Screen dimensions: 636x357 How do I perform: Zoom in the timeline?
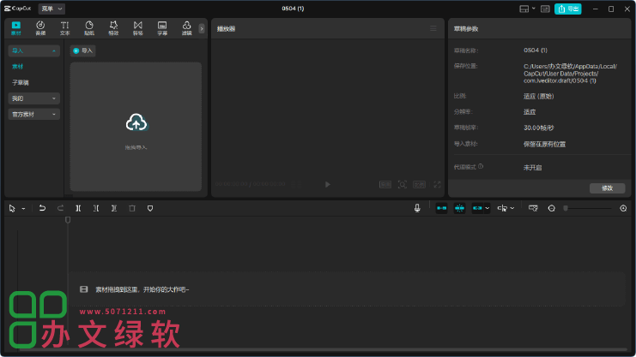[623, 208]
